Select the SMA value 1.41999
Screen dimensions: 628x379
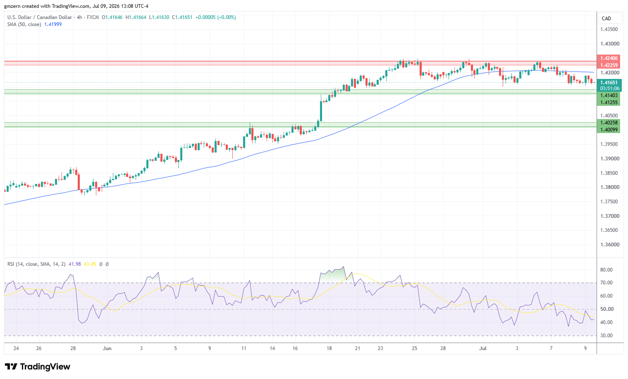[x=53, y=24]
